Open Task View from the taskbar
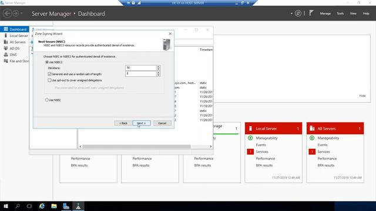The image size is (376, 211). pos(29,206)
